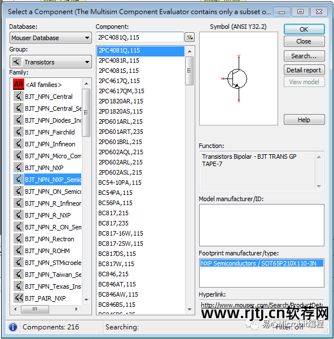Screen dimensions: 334x339
Task: Select BJT_PAIR_NXP family
Action: tap(45, 298)
